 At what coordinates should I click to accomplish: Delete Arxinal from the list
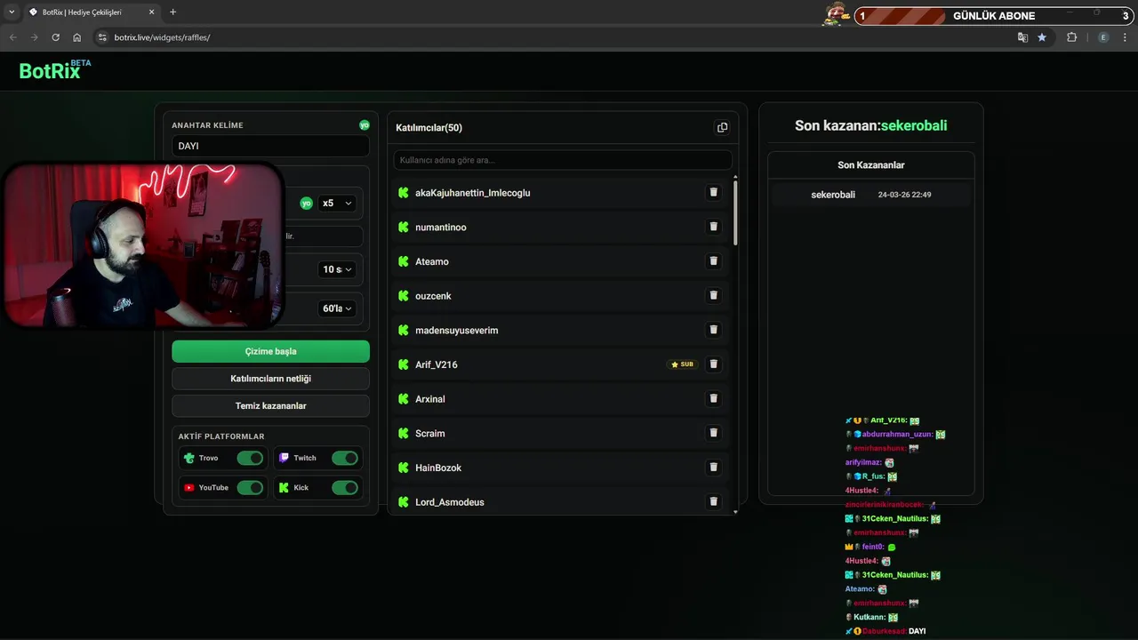[x=713, y=398]
